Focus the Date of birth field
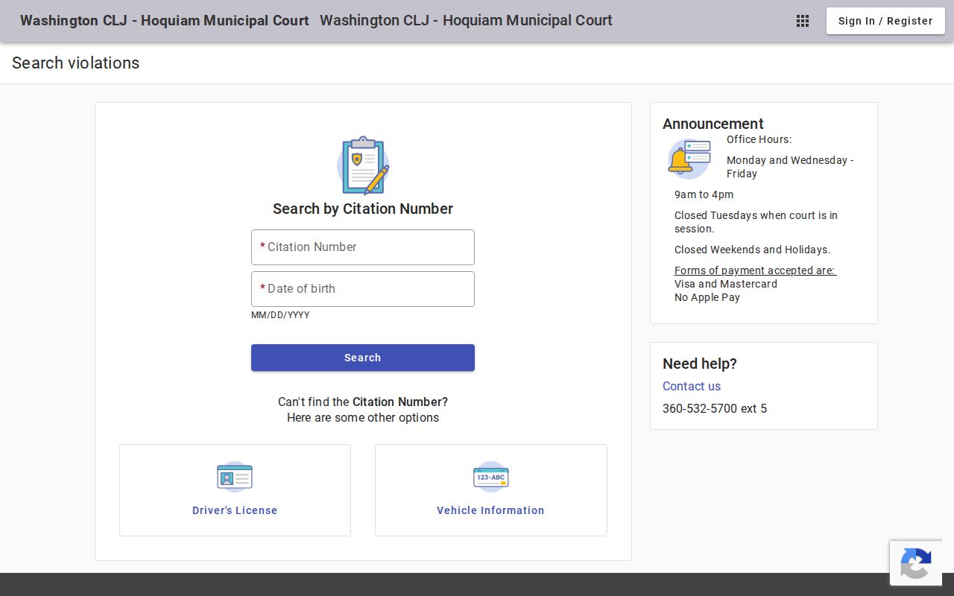Viewport: 954px width, 596px height. point(363,289)
